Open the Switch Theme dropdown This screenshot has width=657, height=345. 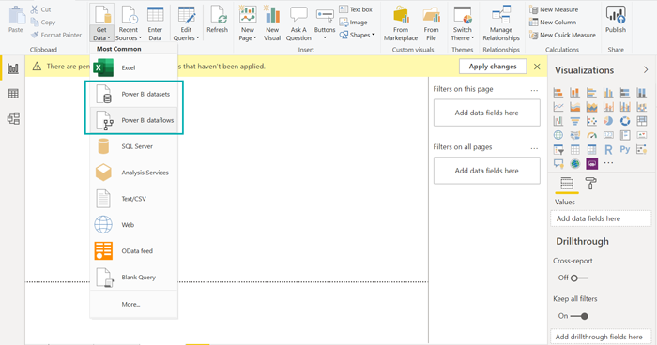463,23
